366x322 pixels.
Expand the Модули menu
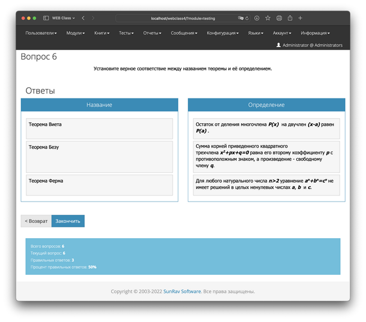tap(75, 33)
